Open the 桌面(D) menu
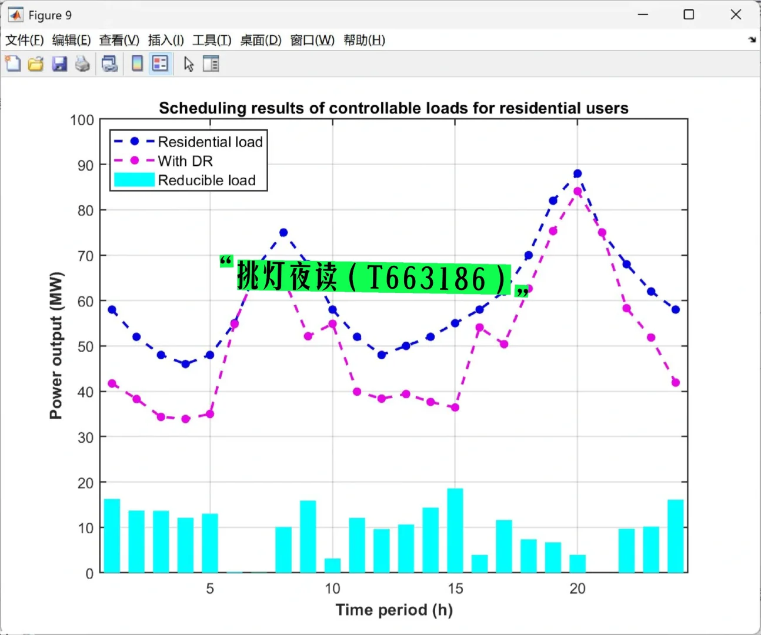The height and width of the screenshot is (635, 761). [261, 40]
